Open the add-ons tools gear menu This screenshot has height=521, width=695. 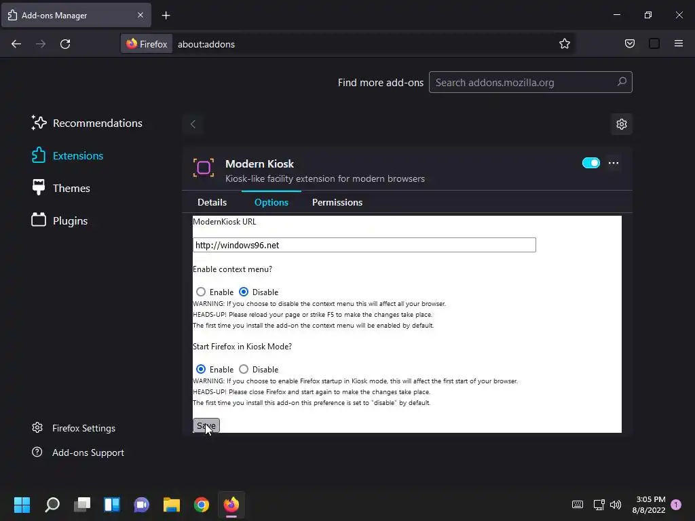622,124
